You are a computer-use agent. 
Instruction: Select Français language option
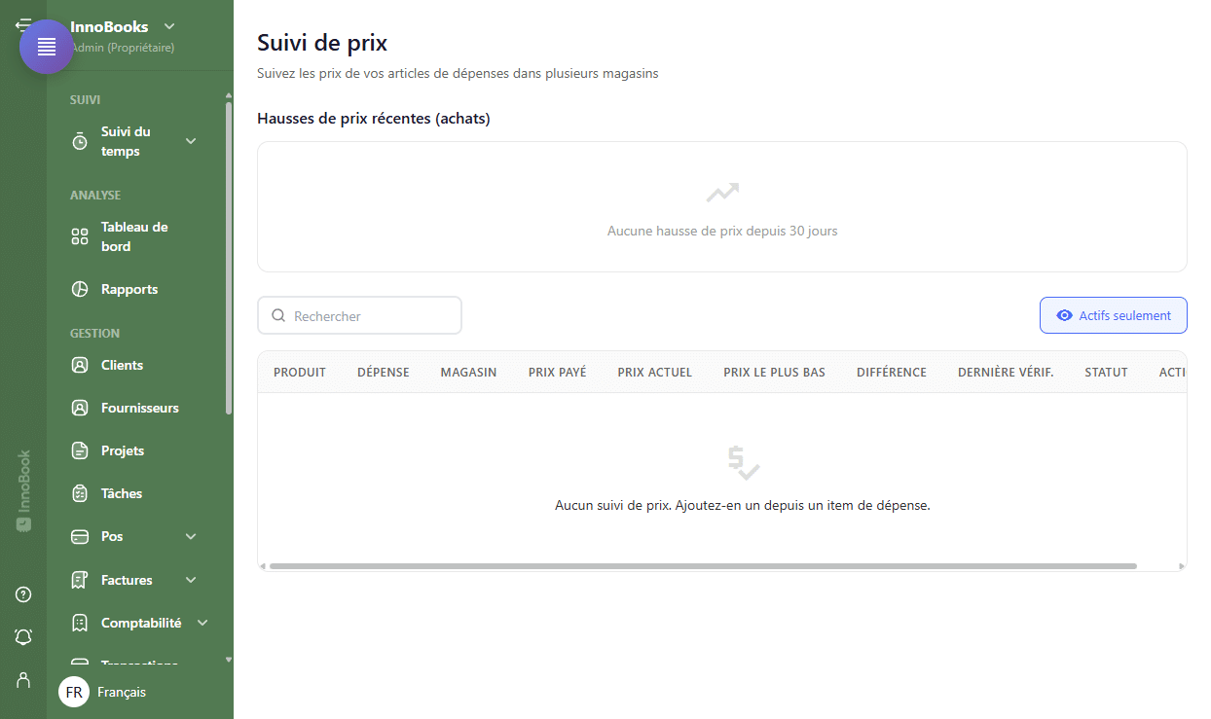(122, 692)
